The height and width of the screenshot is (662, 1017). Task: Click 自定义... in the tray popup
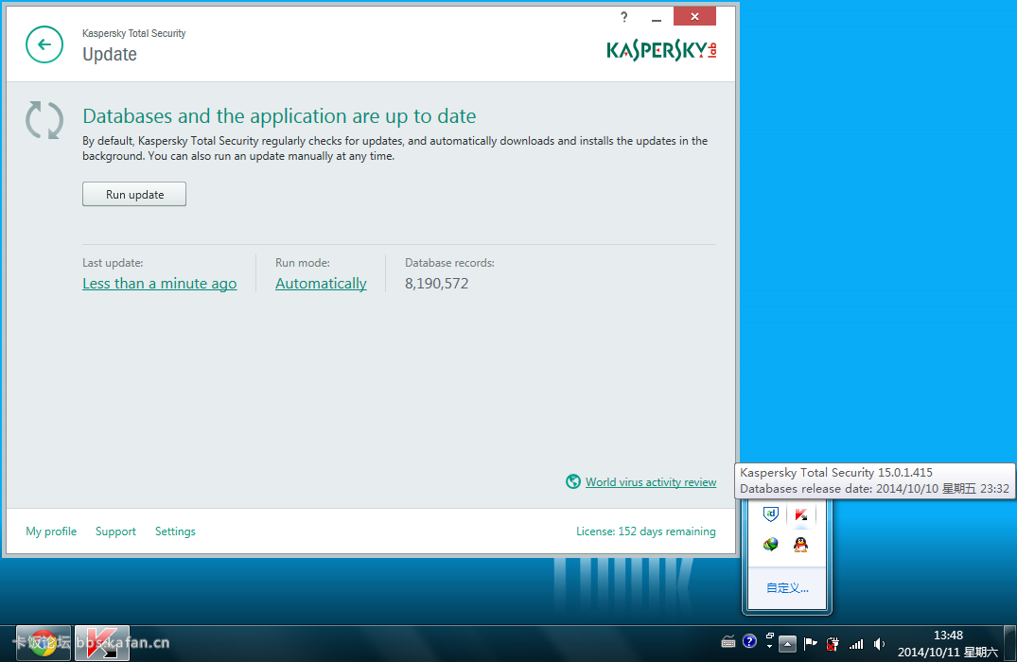tap(787, 588)
